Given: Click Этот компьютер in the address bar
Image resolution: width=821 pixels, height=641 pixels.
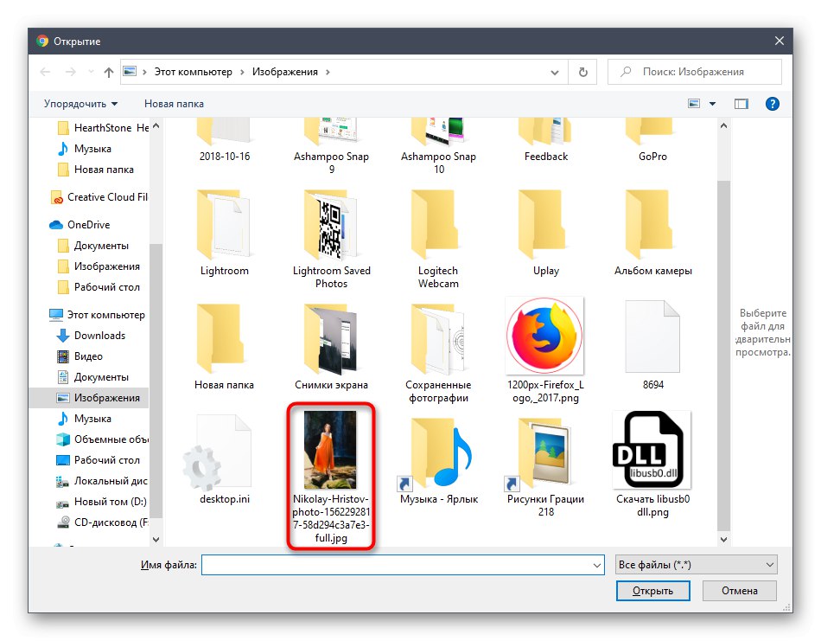Looking at the screenshot, I should (x=194, y=72).
